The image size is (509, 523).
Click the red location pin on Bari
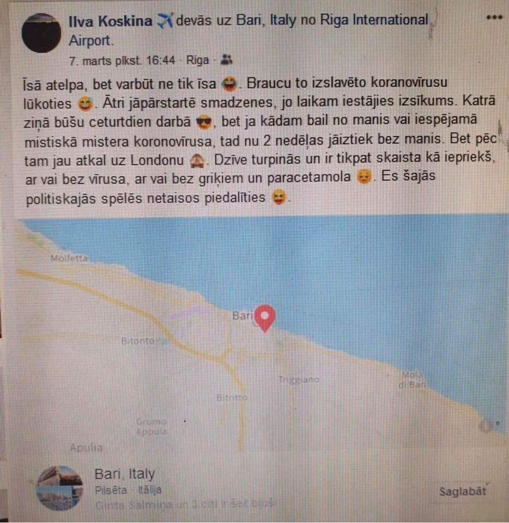264,318
